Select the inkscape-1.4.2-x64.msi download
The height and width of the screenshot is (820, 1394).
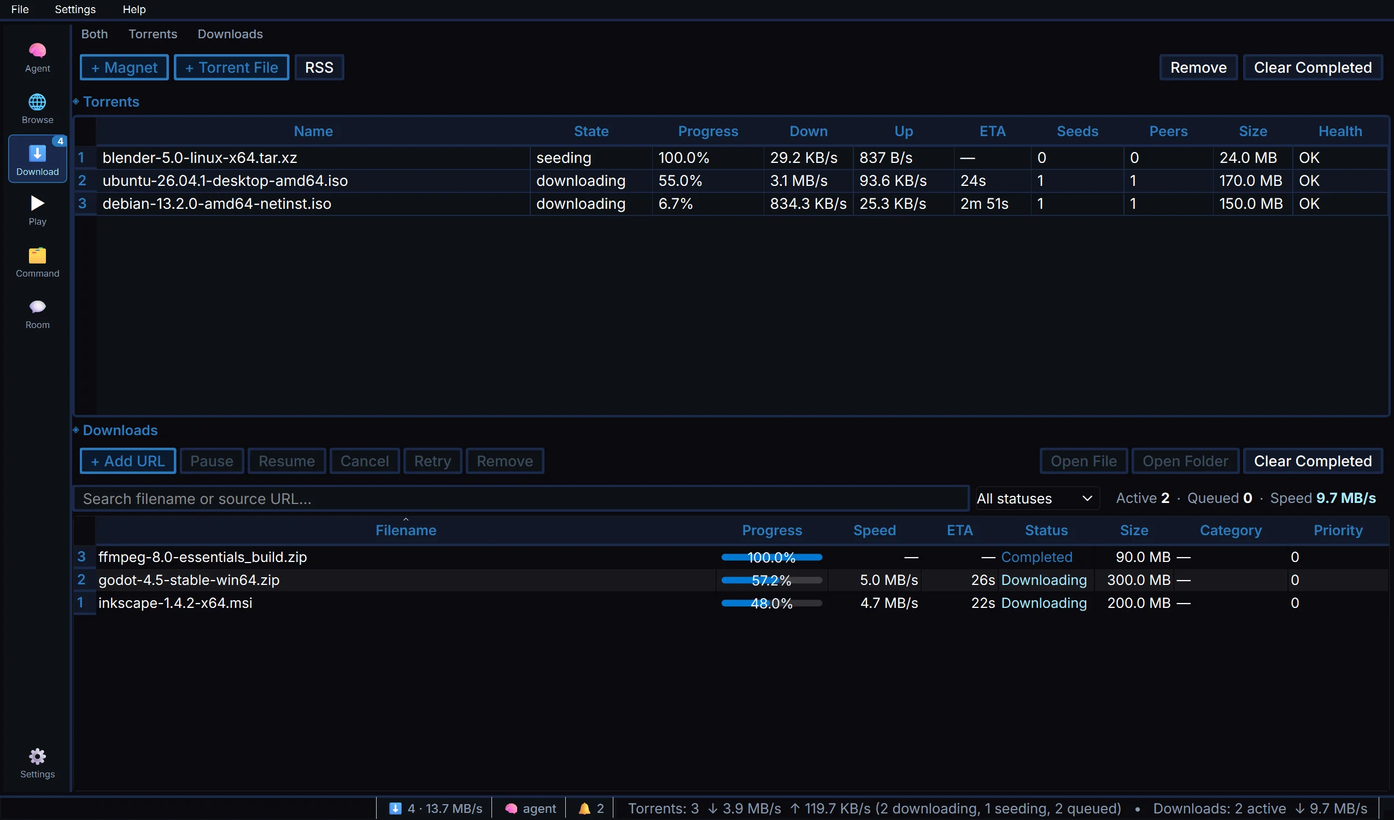pos(731,603)
